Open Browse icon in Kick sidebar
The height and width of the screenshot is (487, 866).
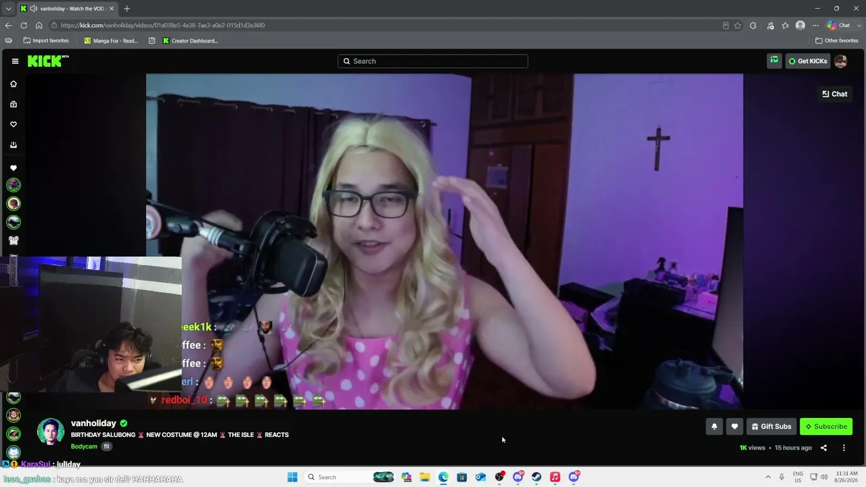tap(13, 104)
